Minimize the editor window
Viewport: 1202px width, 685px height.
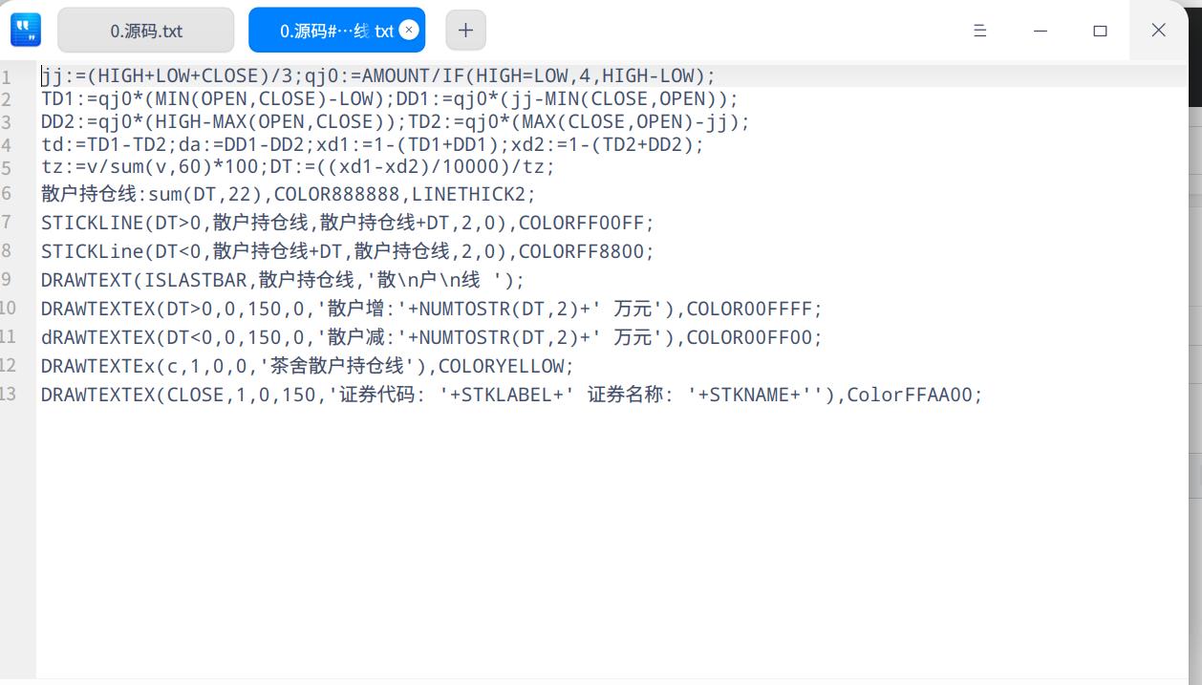tap(1040, 30)
